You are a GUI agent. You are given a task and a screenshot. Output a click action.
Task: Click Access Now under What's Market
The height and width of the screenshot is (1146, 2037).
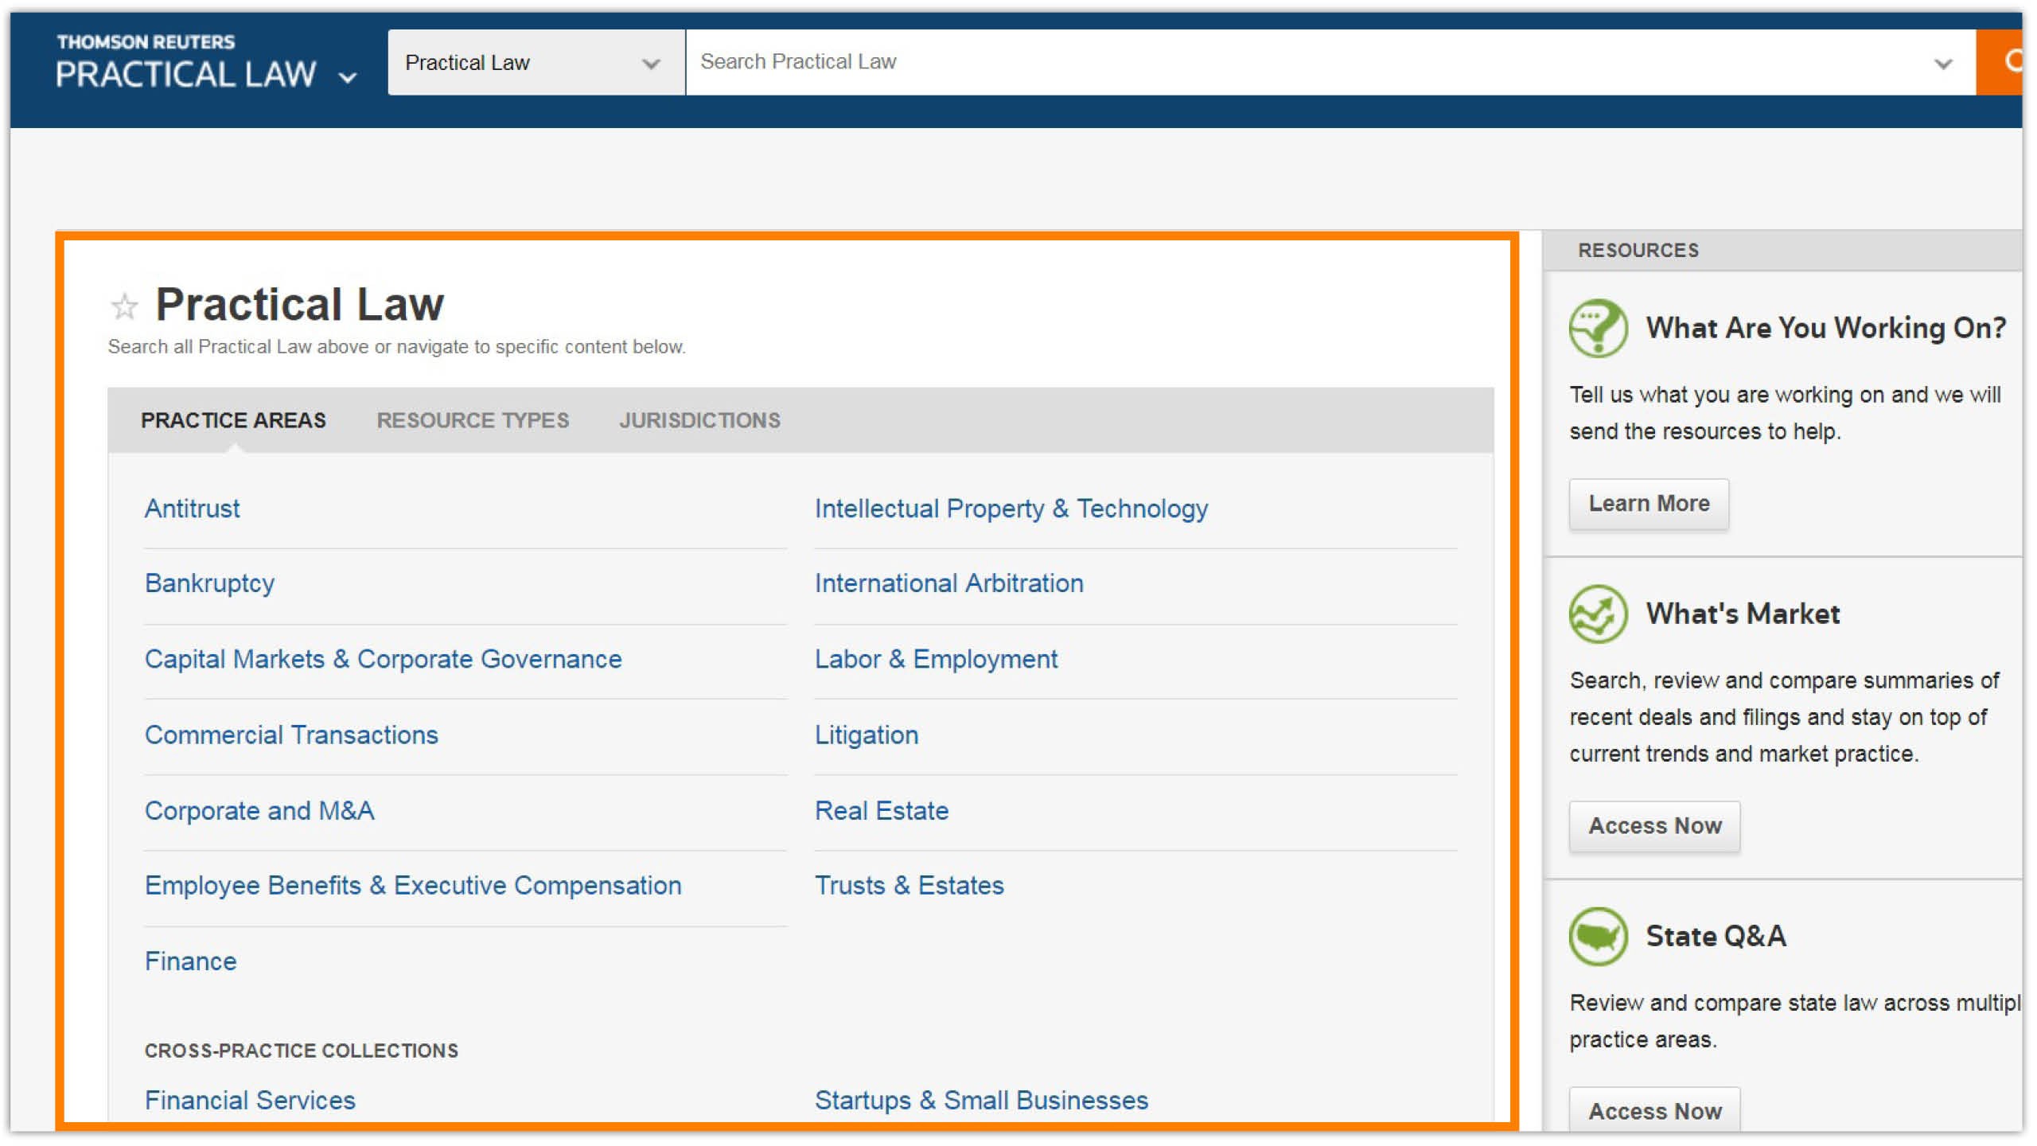1654,826
